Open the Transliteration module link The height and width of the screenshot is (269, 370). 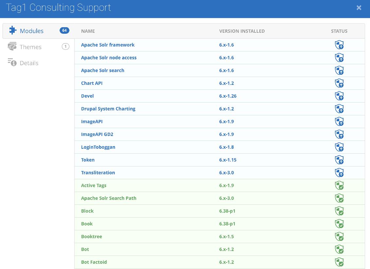[98, 172]
